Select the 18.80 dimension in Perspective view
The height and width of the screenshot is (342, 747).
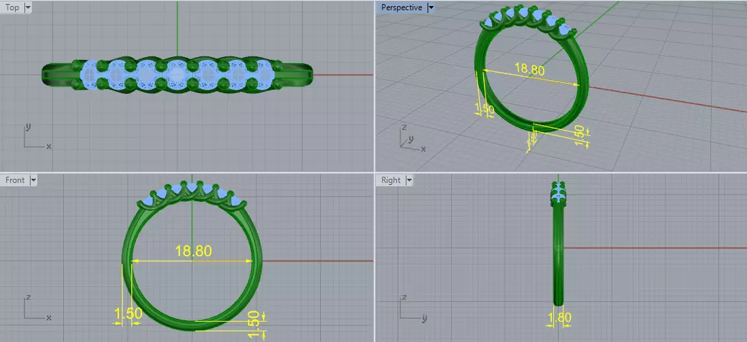pos(529,69)
